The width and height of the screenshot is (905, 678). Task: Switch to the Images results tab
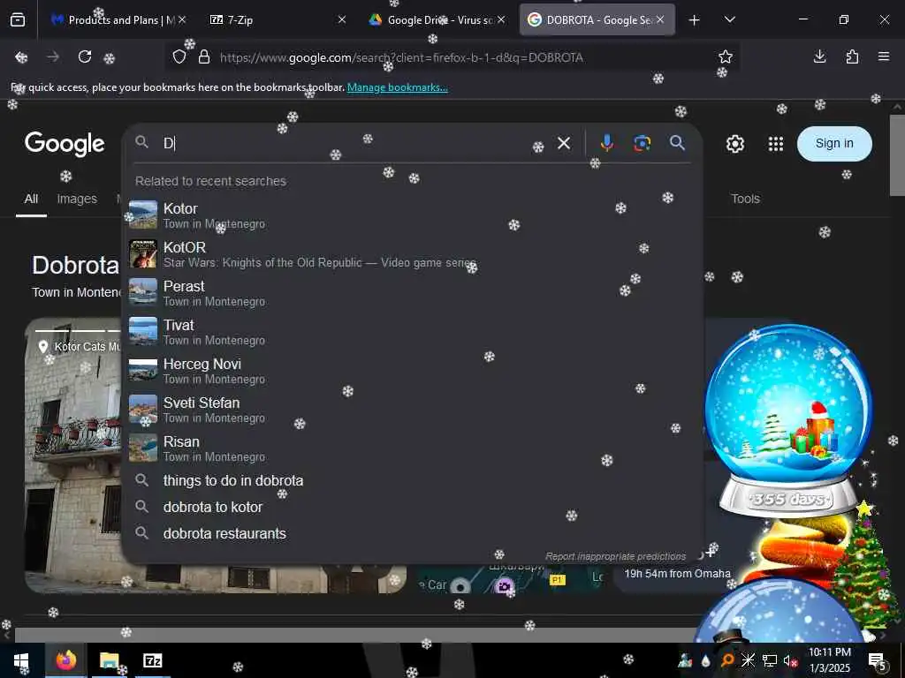77,199
